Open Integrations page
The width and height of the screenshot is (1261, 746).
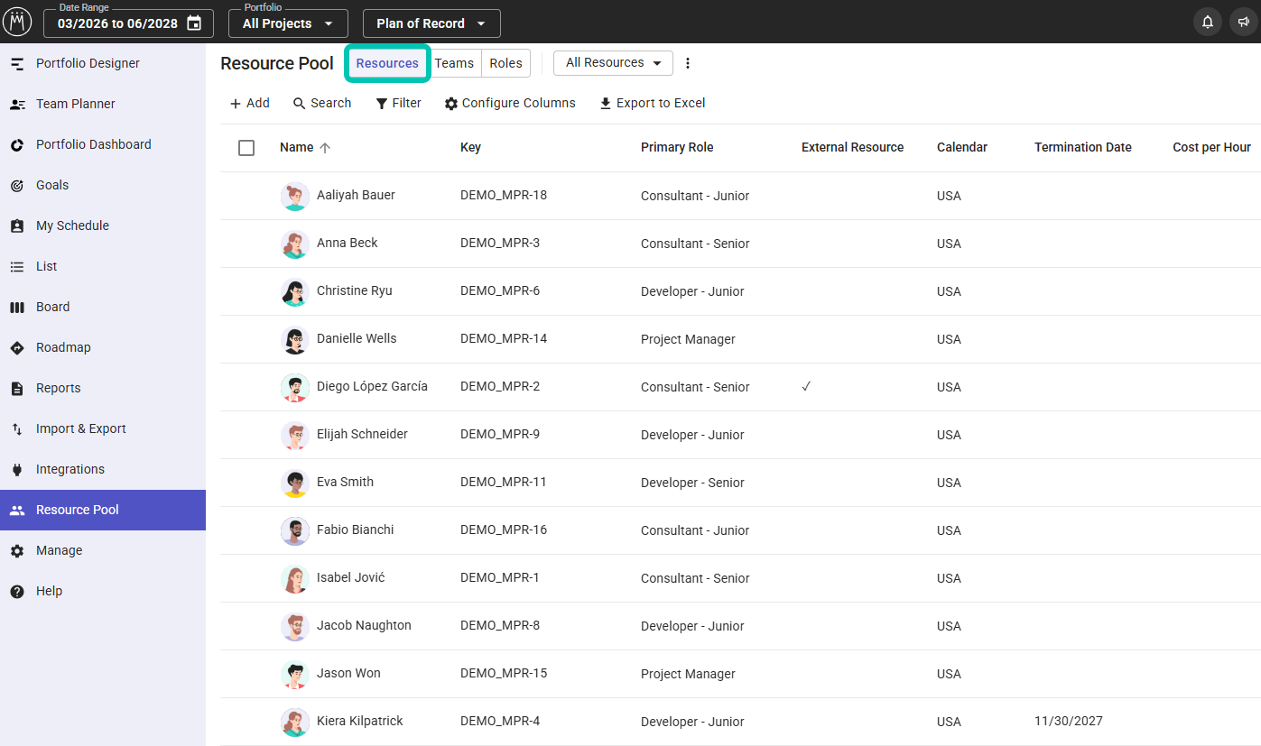click(103, 469)
